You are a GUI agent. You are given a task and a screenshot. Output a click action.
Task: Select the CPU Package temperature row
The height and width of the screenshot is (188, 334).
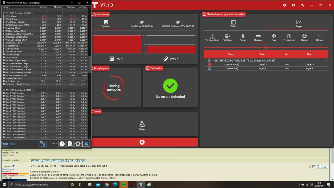click(45, 16)
